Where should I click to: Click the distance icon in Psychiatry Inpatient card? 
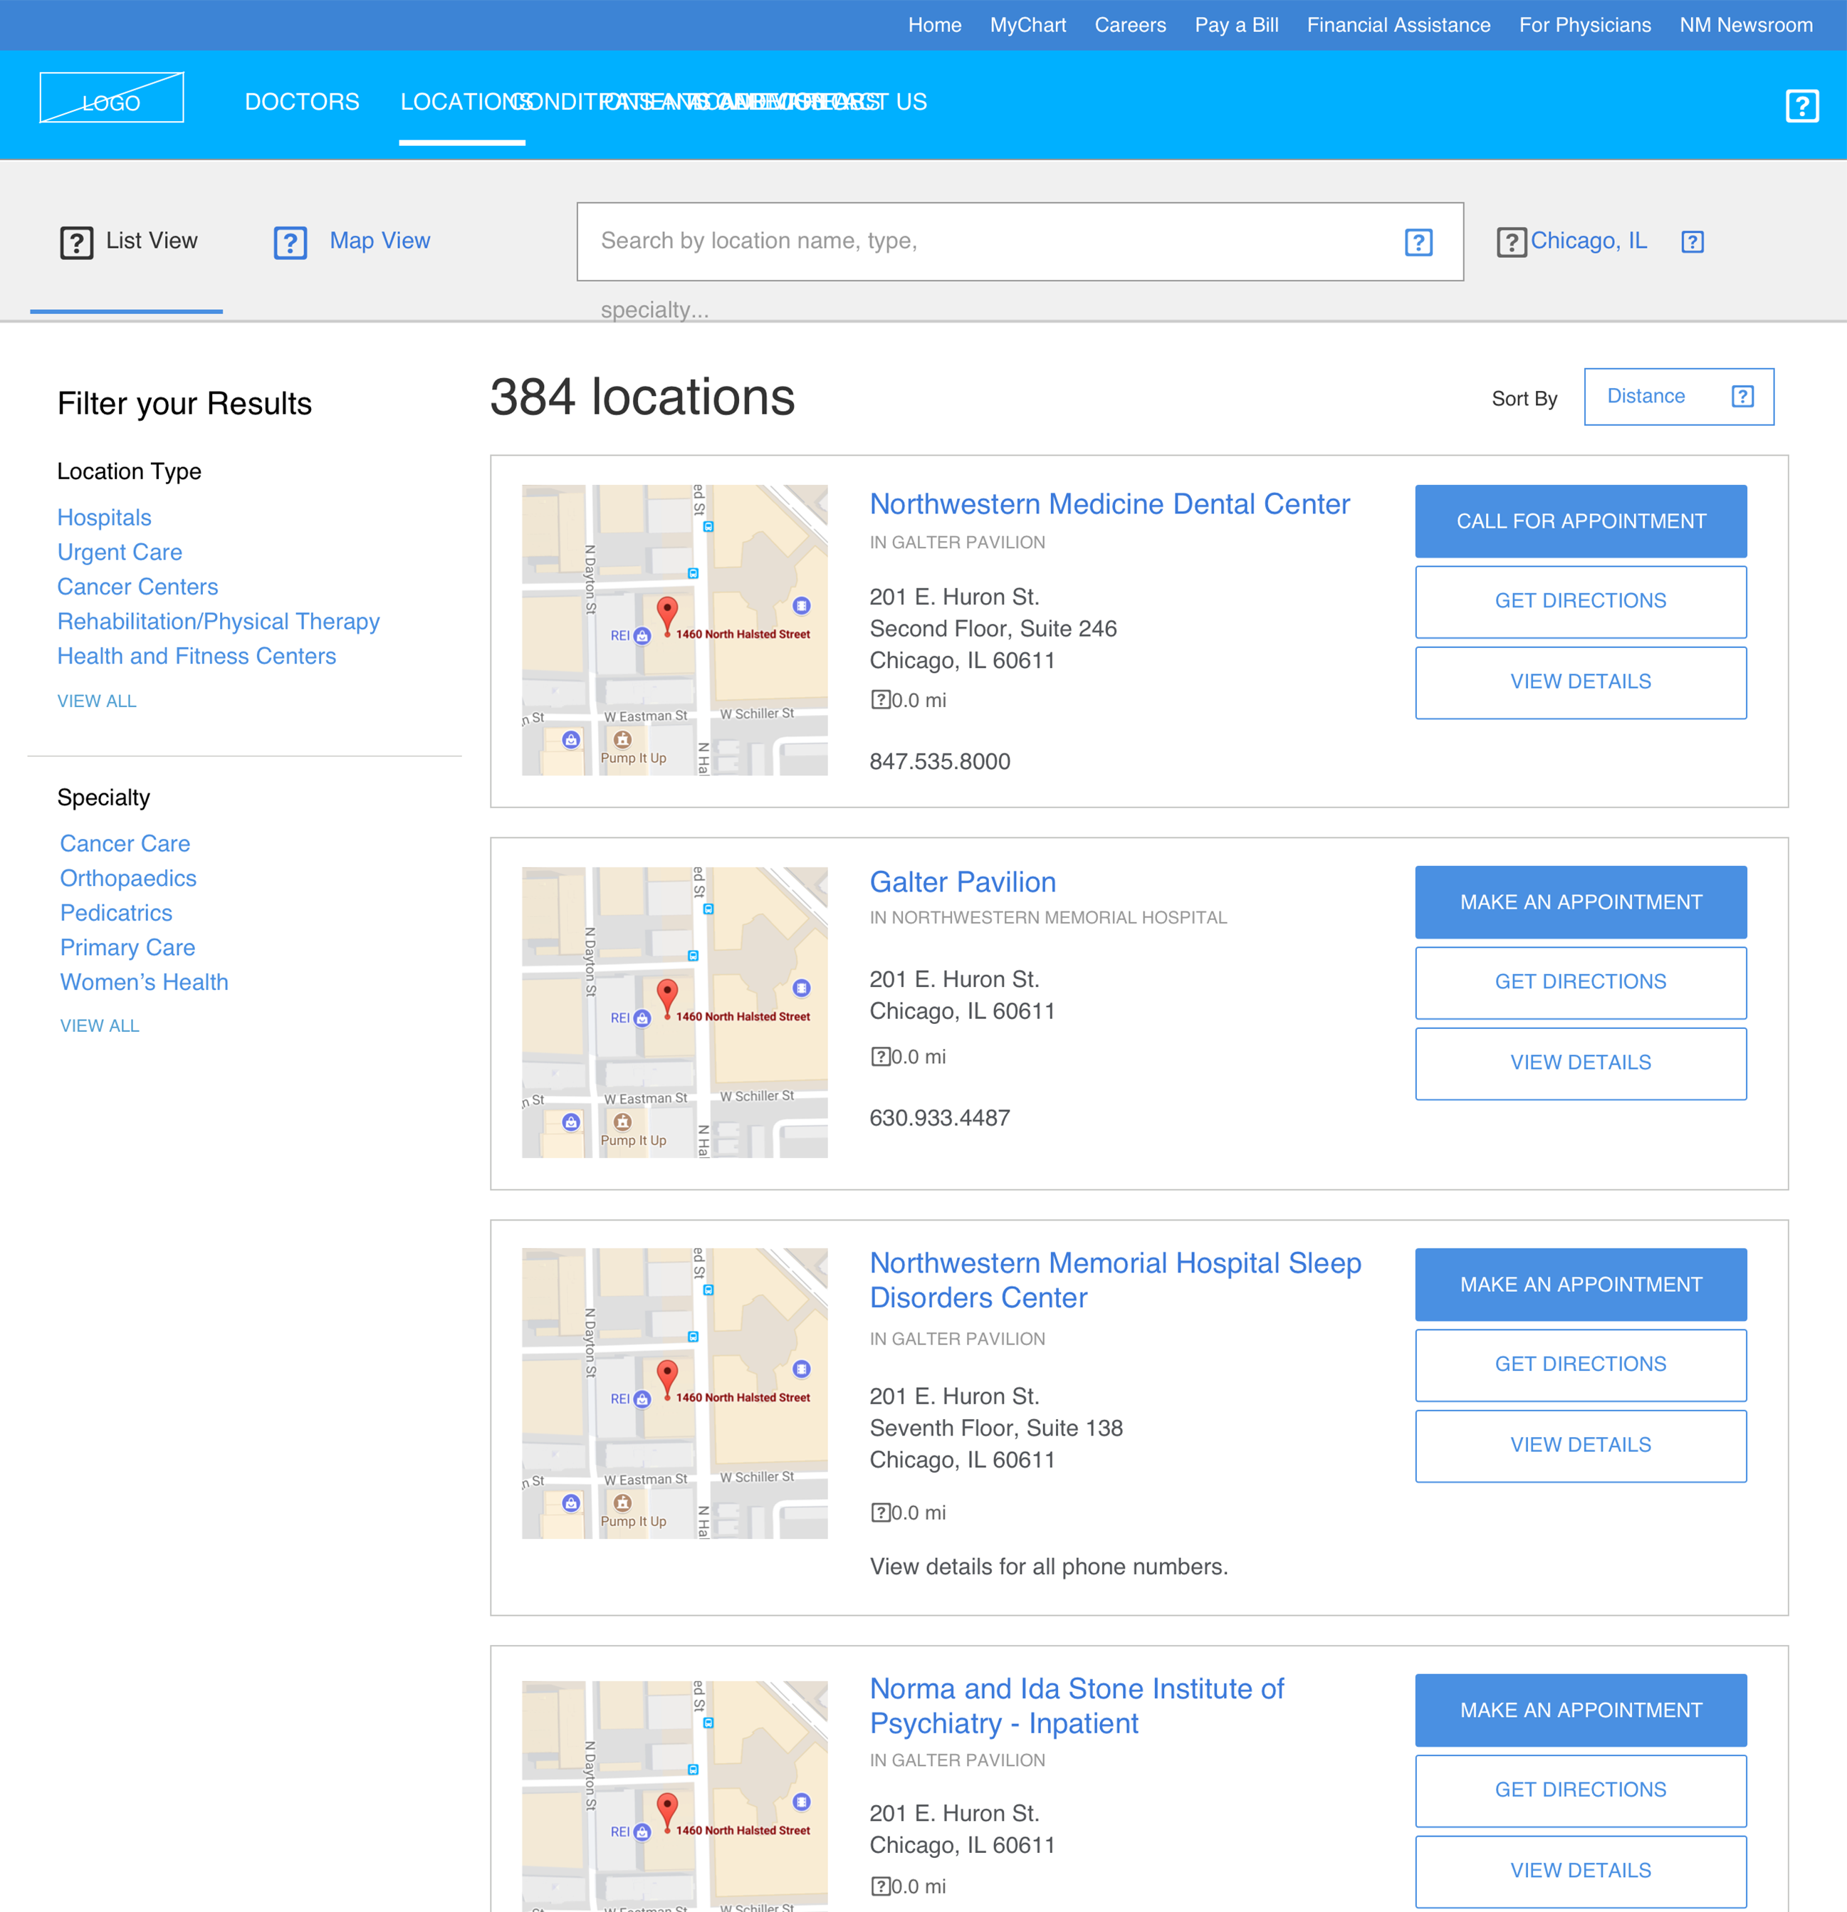[x=879, y=1886]
